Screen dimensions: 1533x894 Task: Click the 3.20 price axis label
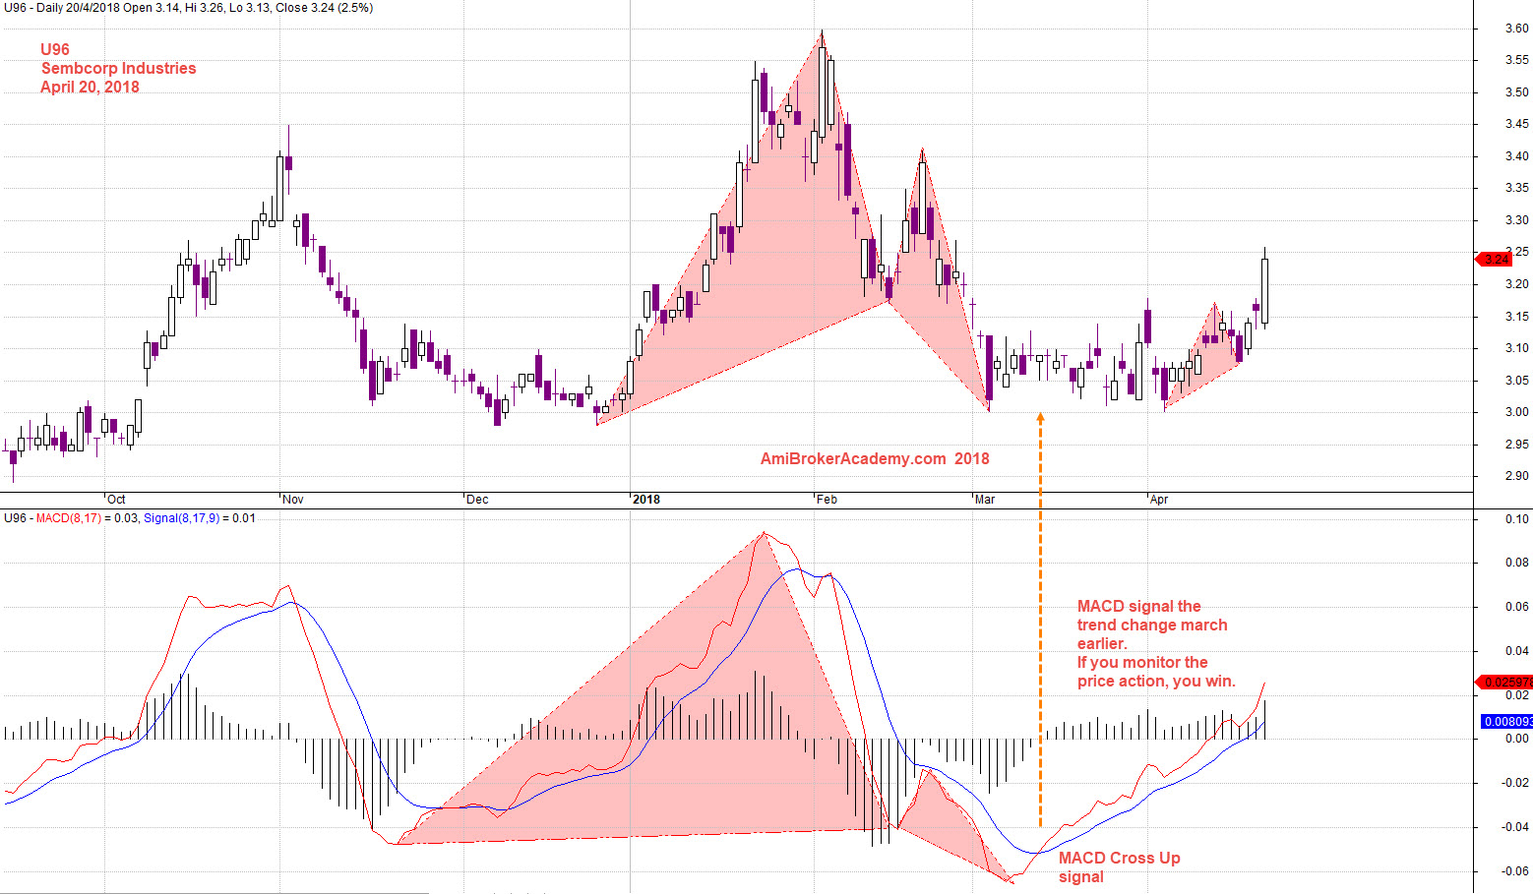tap(1516, 284)
